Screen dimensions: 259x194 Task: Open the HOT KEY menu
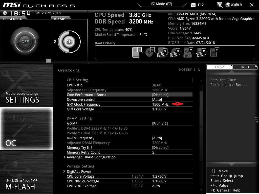(185, 70)
